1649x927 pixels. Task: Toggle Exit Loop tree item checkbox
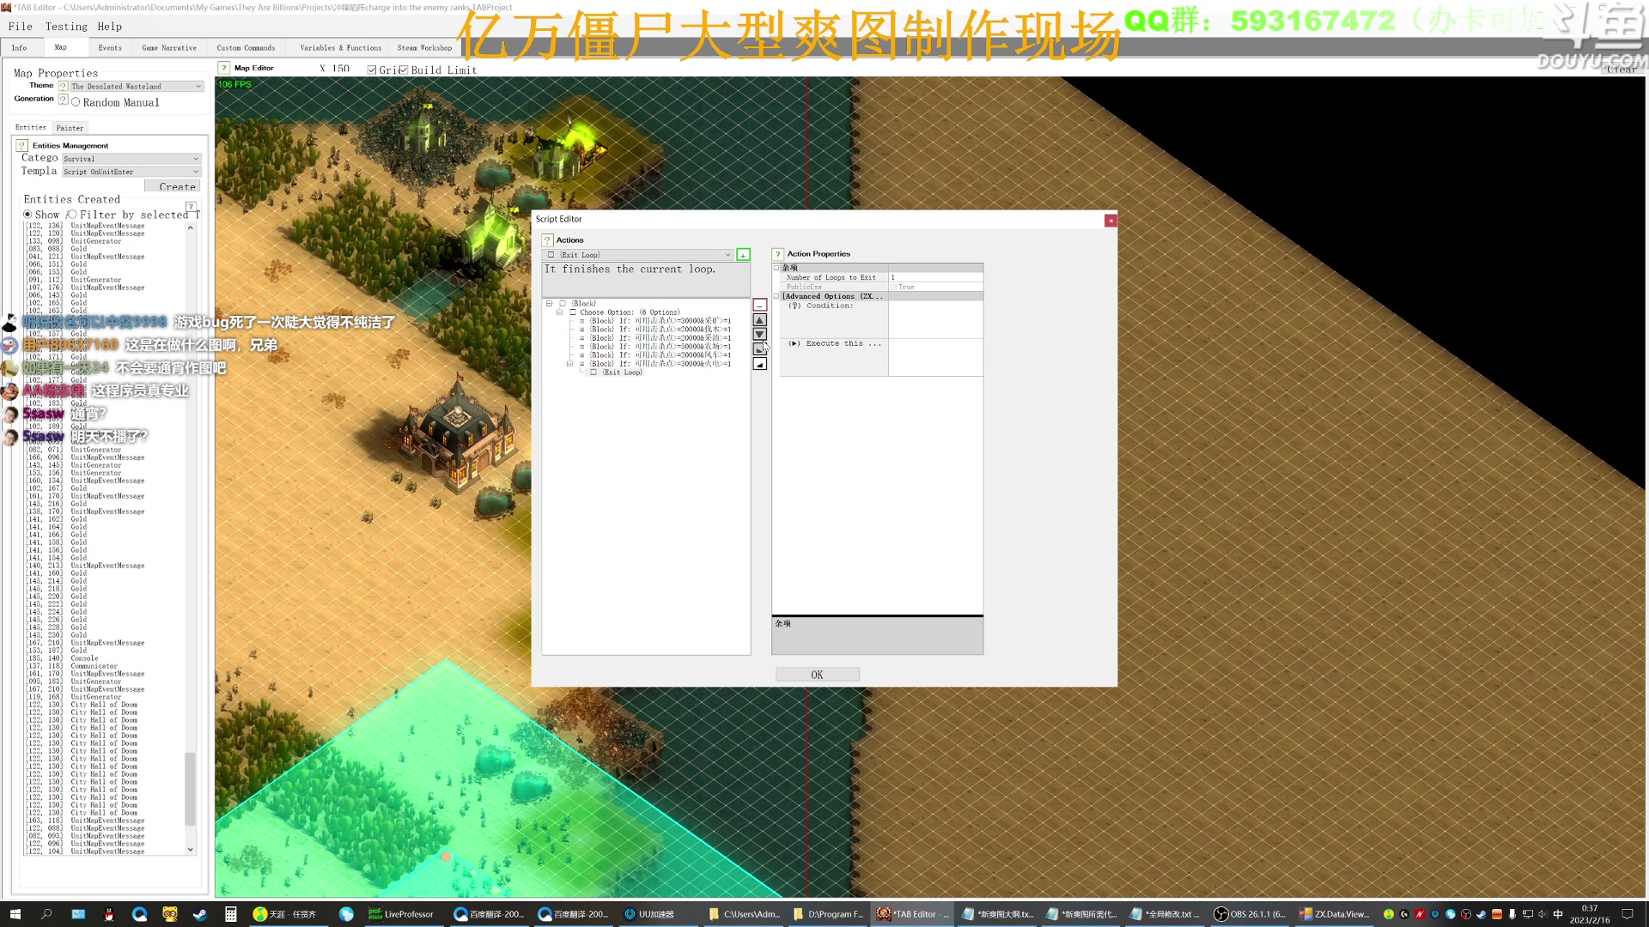point(593,373)
